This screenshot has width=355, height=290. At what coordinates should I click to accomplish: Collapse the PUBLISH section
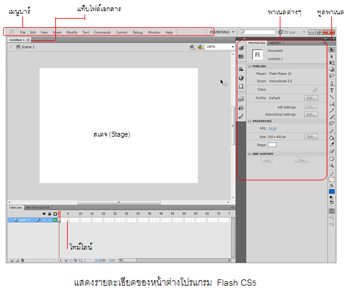pyautogui.click(x=249, y=66)
